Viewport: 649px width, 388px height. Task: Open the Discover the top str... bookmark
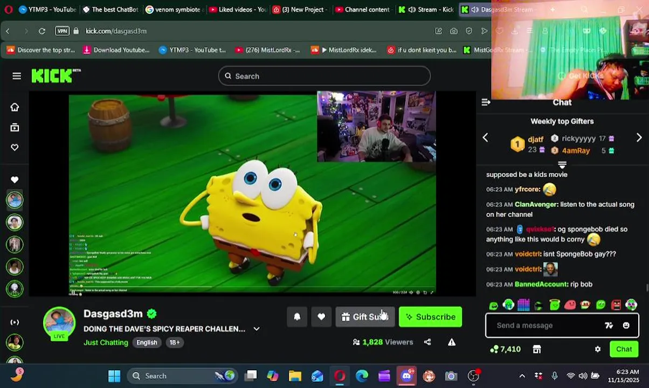40,50
